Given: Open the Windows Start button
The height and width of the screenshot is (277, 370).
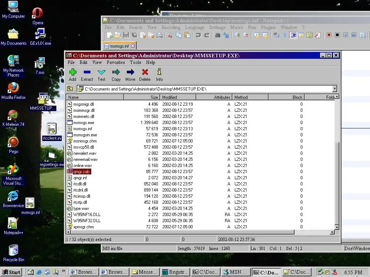Looking at the screenshot, I should (x=11, y=272).
